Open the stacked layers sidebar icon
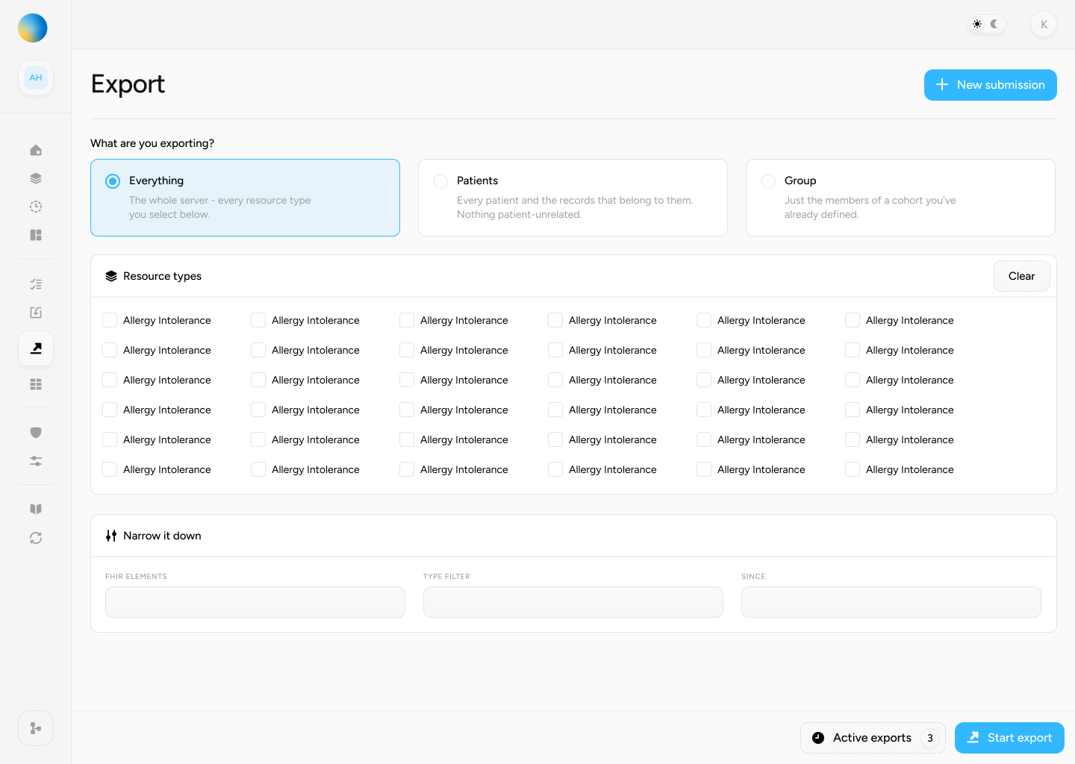The height and width of the screenshot is (764, 1075). tap(36, 178)
